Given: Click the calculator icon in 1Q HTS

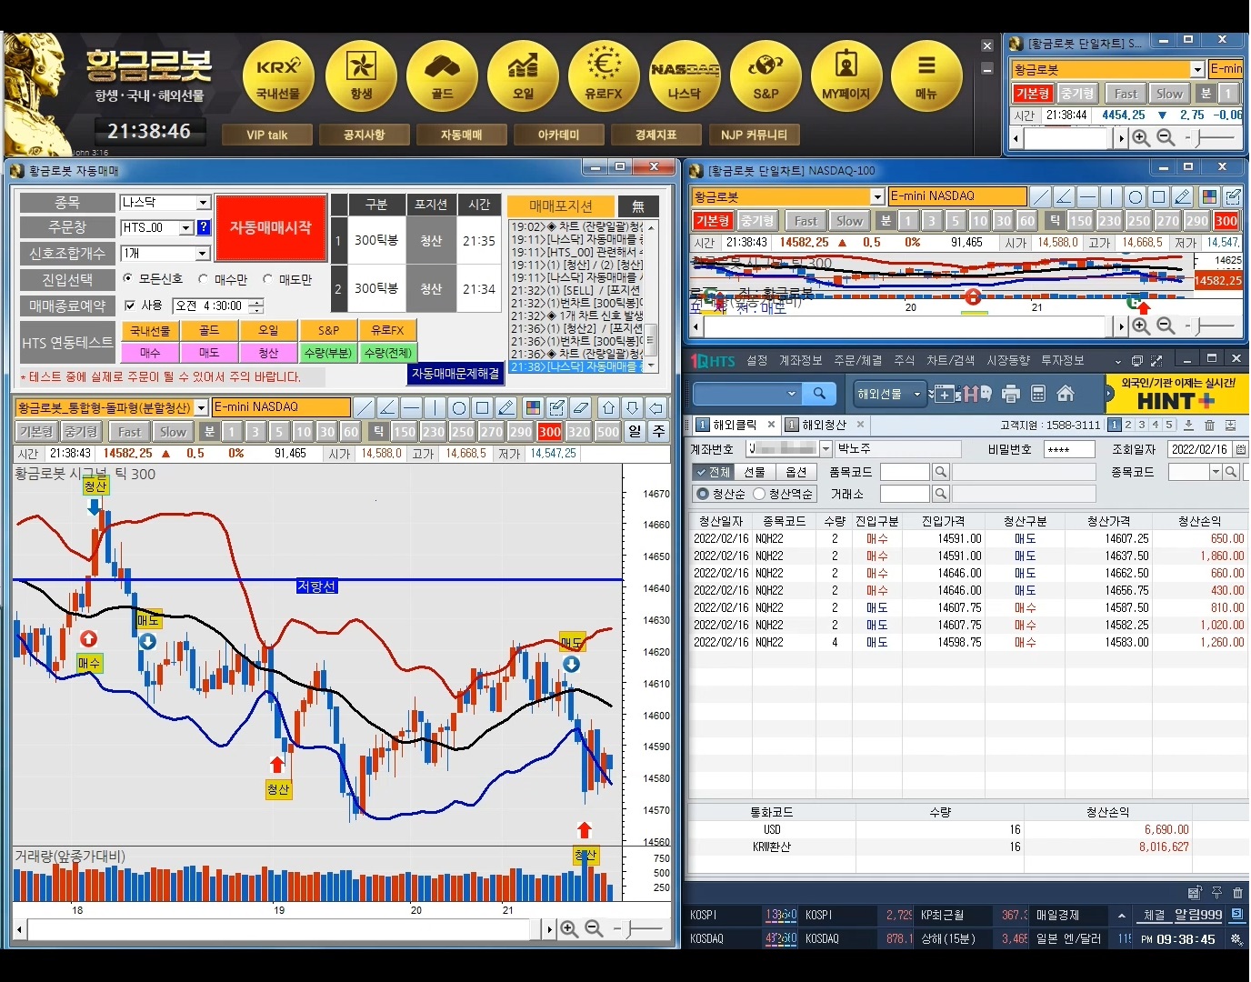Looking at the screenshot, I should pos(1038,394).
